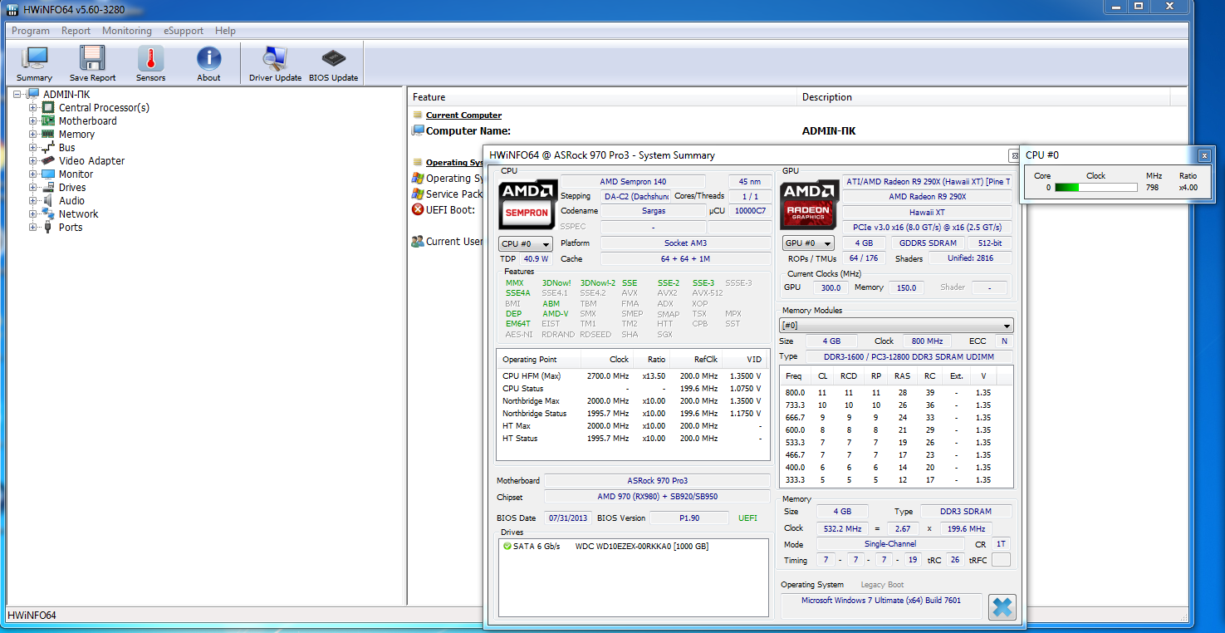Click the AMD Sempron logo
Image resolution: width=1225 pixels, height=633 pixels.
pyautogui.click(x=528, y=204)
